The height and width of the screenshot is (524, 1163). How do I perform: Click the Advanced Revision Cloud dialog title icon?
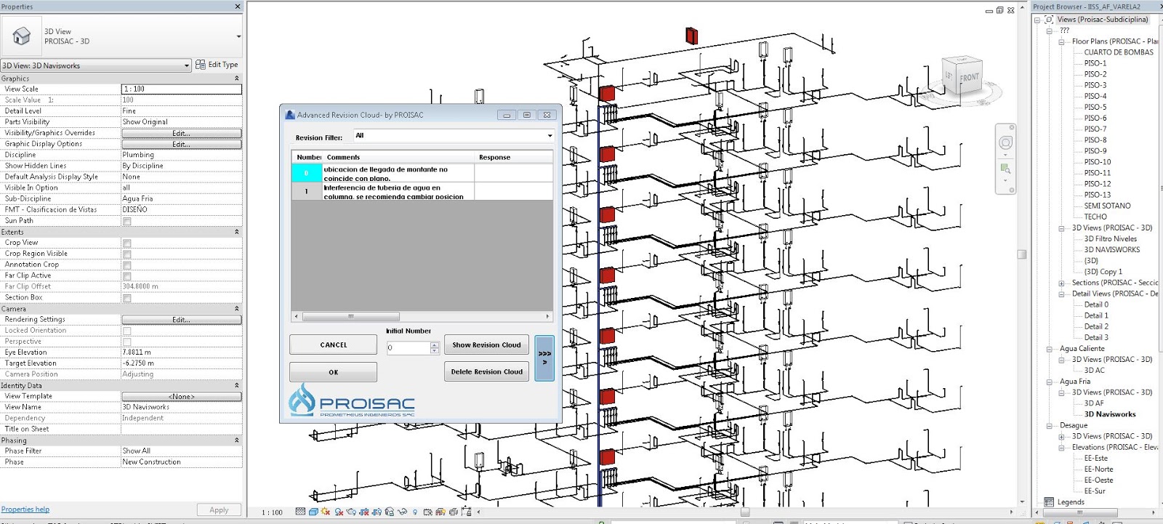pos(290,115)
